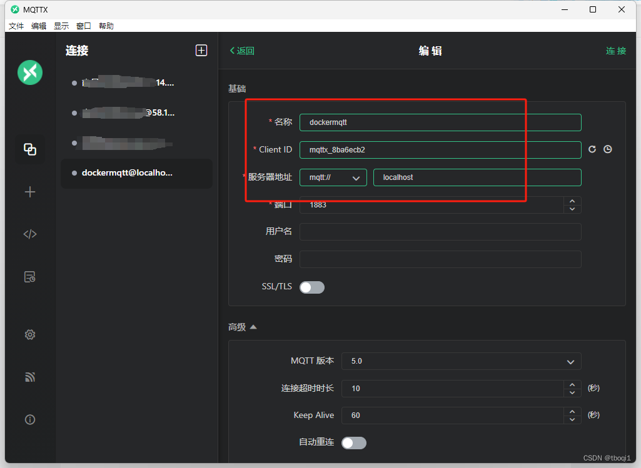Open the MQTT 版本 5.0 dropdown

click(461, 361)
